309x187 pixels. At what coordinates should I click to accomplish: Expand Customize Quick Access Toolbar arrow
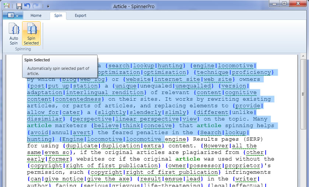point(48,6)
